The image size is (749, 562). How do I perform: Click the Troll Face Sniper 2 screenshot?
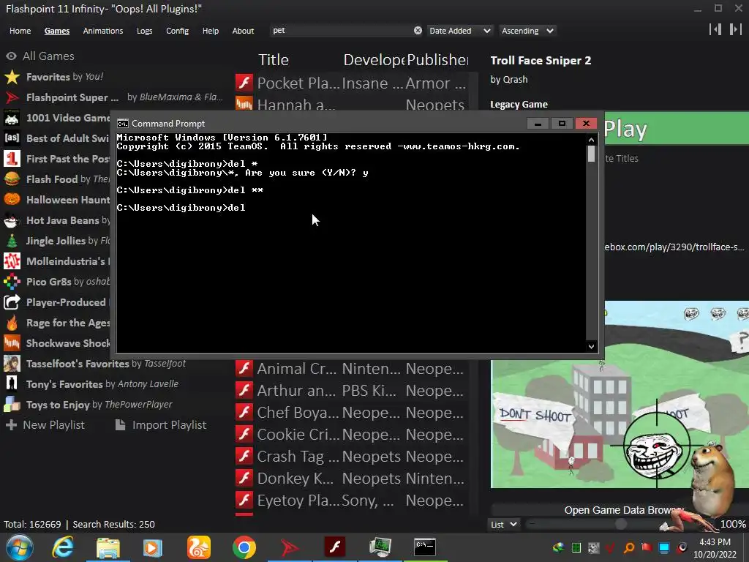tap(620, 394)
